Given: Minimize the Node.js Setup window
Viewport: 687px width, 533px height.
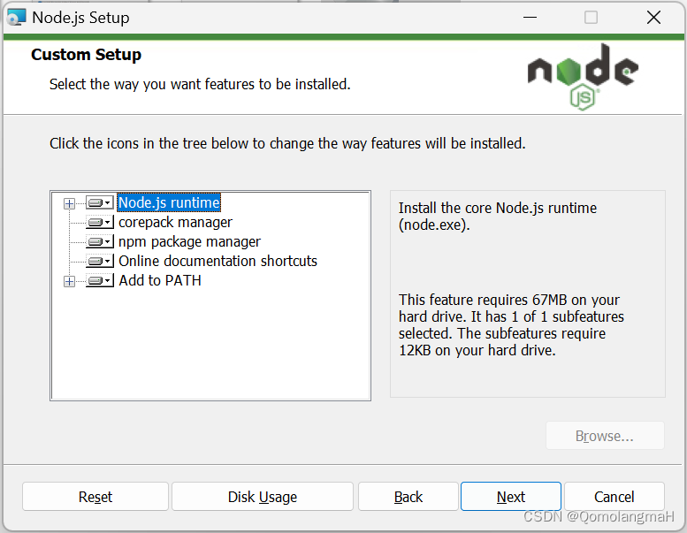Looking at the screenshot, I should (x=530, y=18).
